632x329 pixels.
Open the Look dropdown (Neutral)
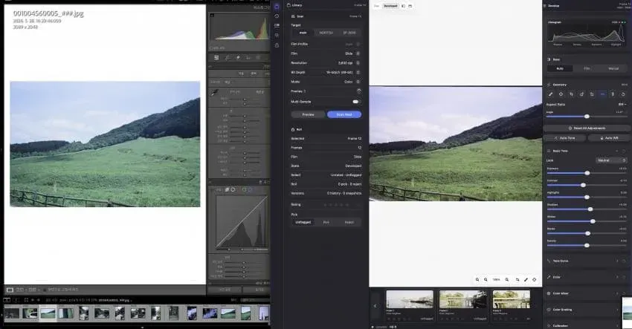(x=611, y=160)
